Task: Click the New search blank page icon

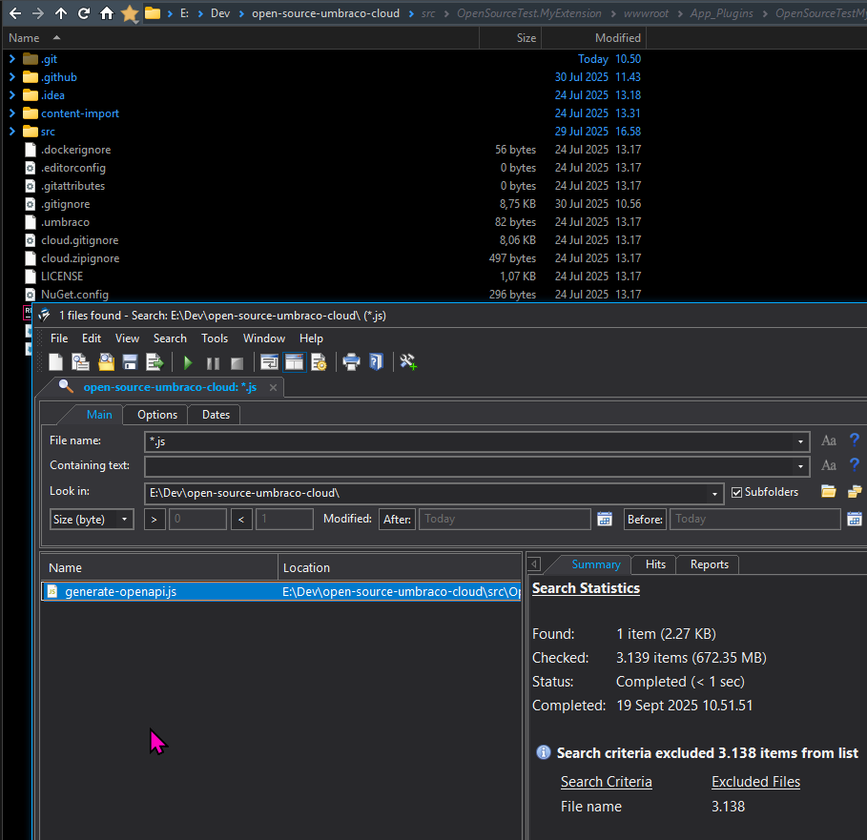Action: (x=56, y=362)
